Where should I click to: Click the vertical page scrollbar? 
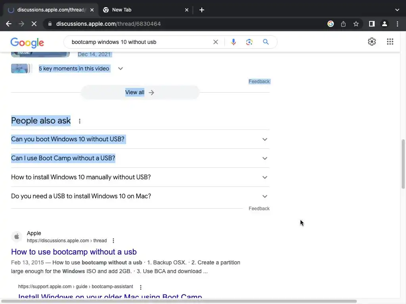coord(403,164)
